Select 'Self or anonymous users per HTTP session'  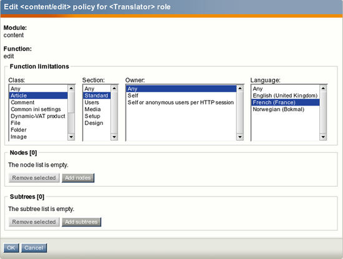(x=181, y=102)
